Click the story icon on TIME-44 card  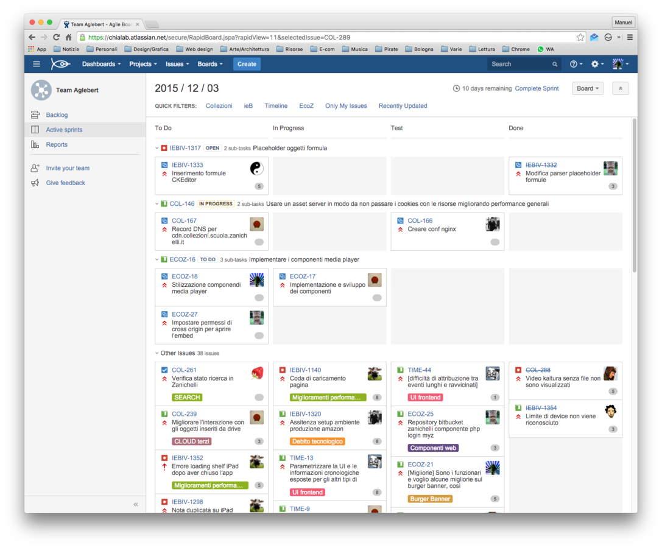(401, 370)
